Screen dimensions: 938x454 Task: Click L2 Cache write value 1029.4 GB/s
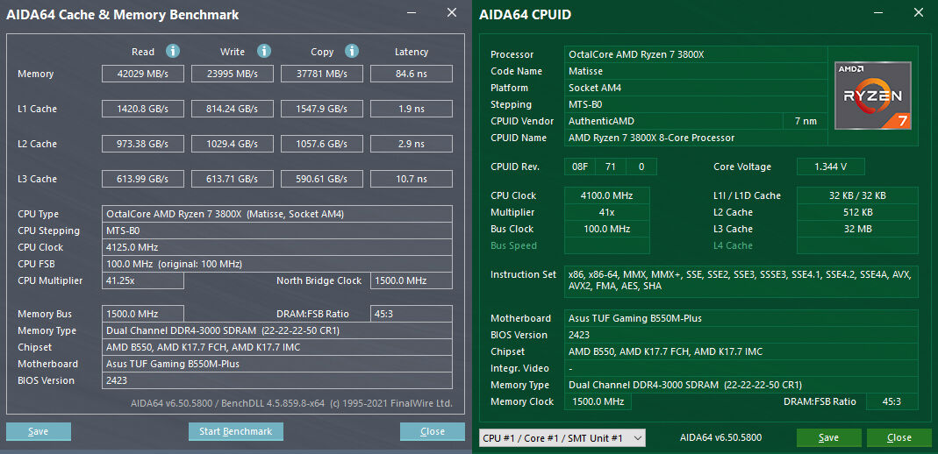[x=233, y=144]
